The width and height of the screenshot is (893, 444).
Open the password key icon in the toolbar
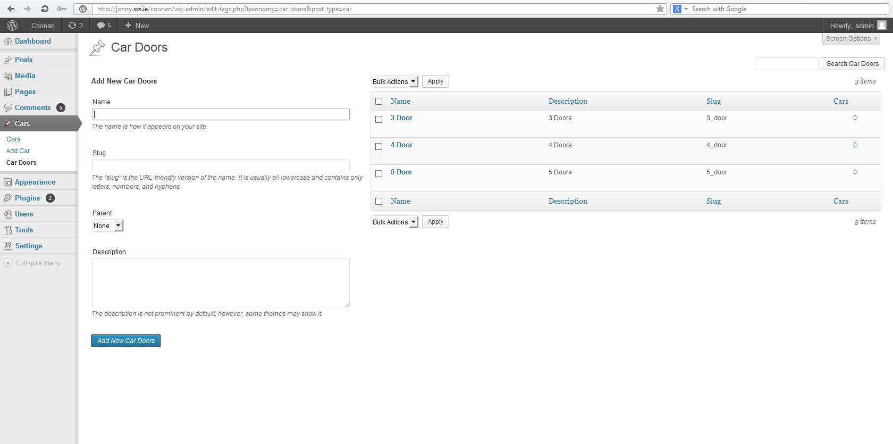pos(62,9)
